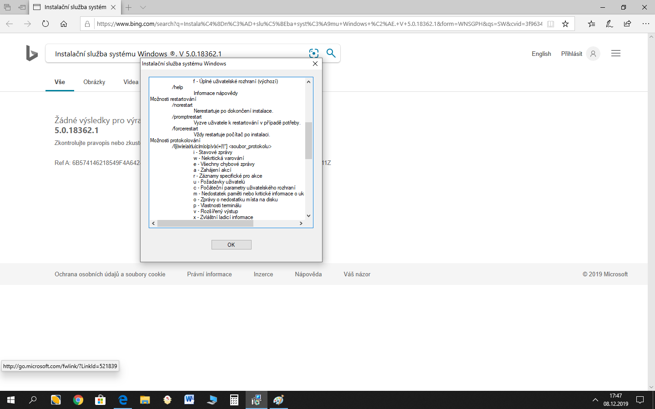655x409 pixels.
Task: Open Bing visual search camera icon
Action: [314, 53]
